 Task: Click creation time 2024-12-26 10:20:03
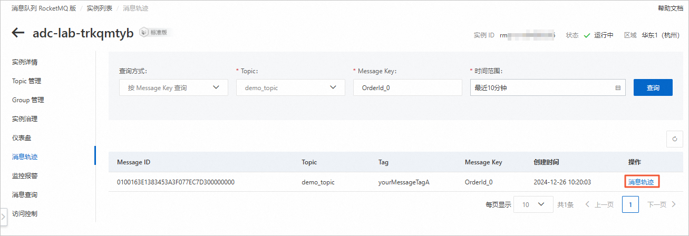pyautogui.click(x=561, y=182)
